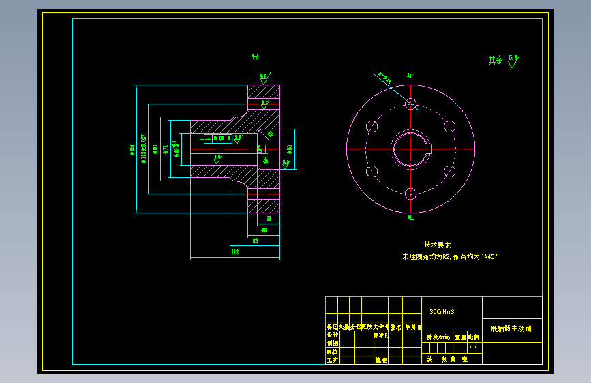This screenshot has height=383, width=591.
Task: Click the 30CrMnSi material label
Action: 442,311
